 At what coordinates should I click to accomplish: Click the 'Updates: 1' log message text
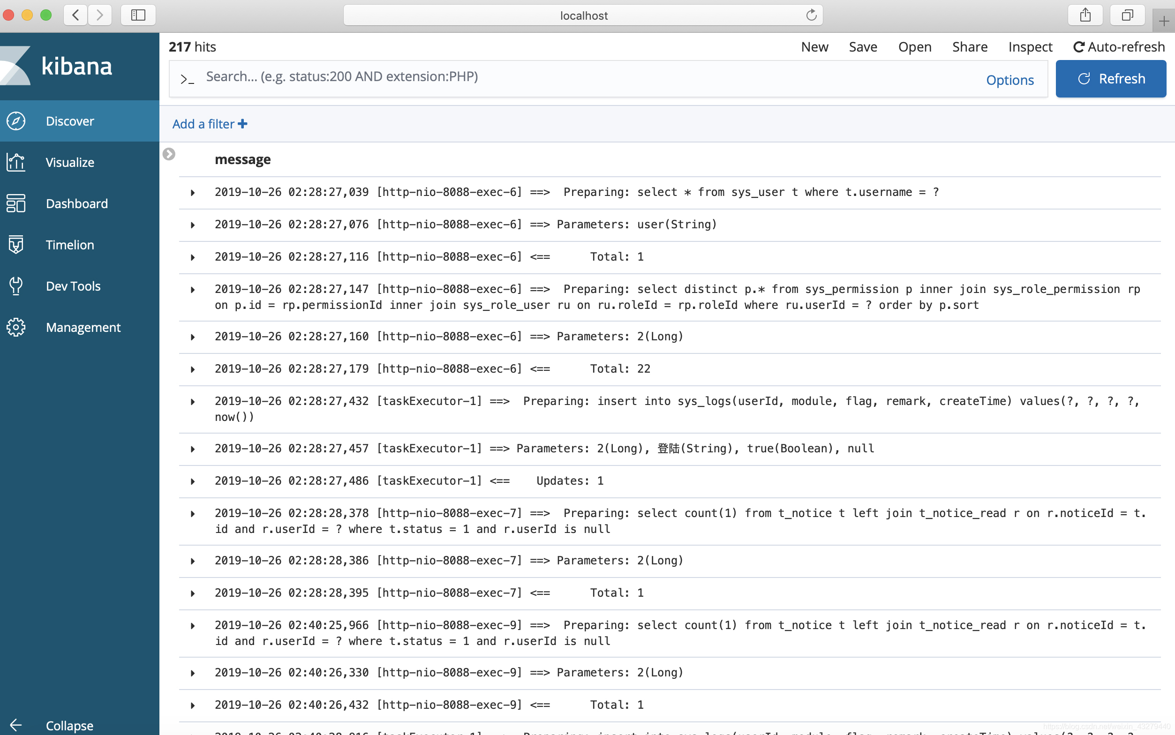coord(570,481)
